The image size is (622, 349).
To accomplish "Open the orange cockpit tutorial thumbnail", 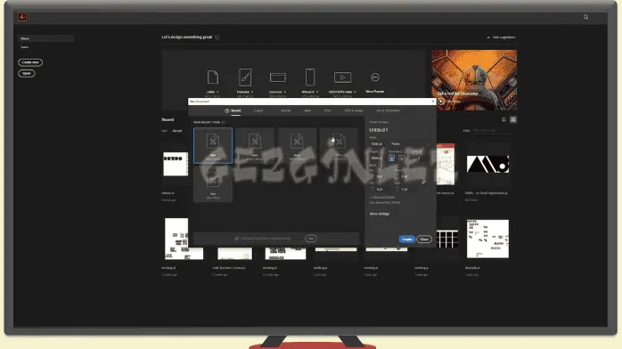I will click(474, 79).
